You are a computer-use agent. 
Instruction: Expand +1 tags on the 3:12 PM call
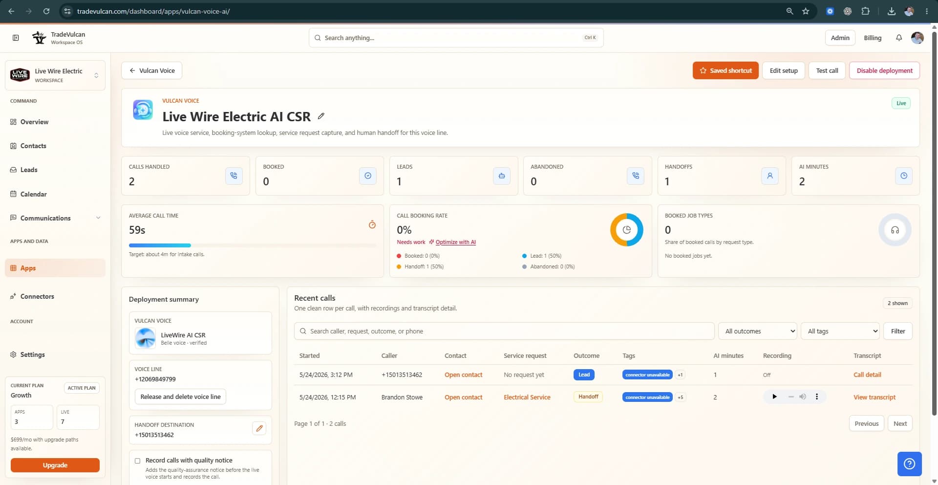point(680,375)
